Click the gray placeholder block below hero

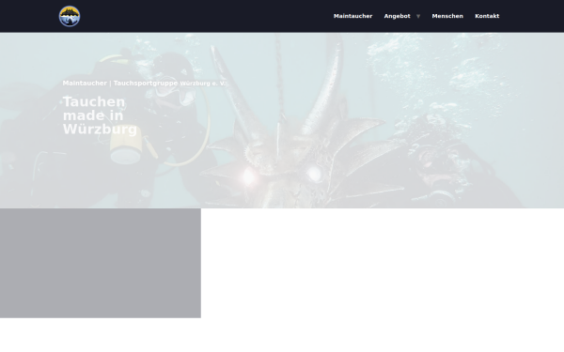click(101, 263)
